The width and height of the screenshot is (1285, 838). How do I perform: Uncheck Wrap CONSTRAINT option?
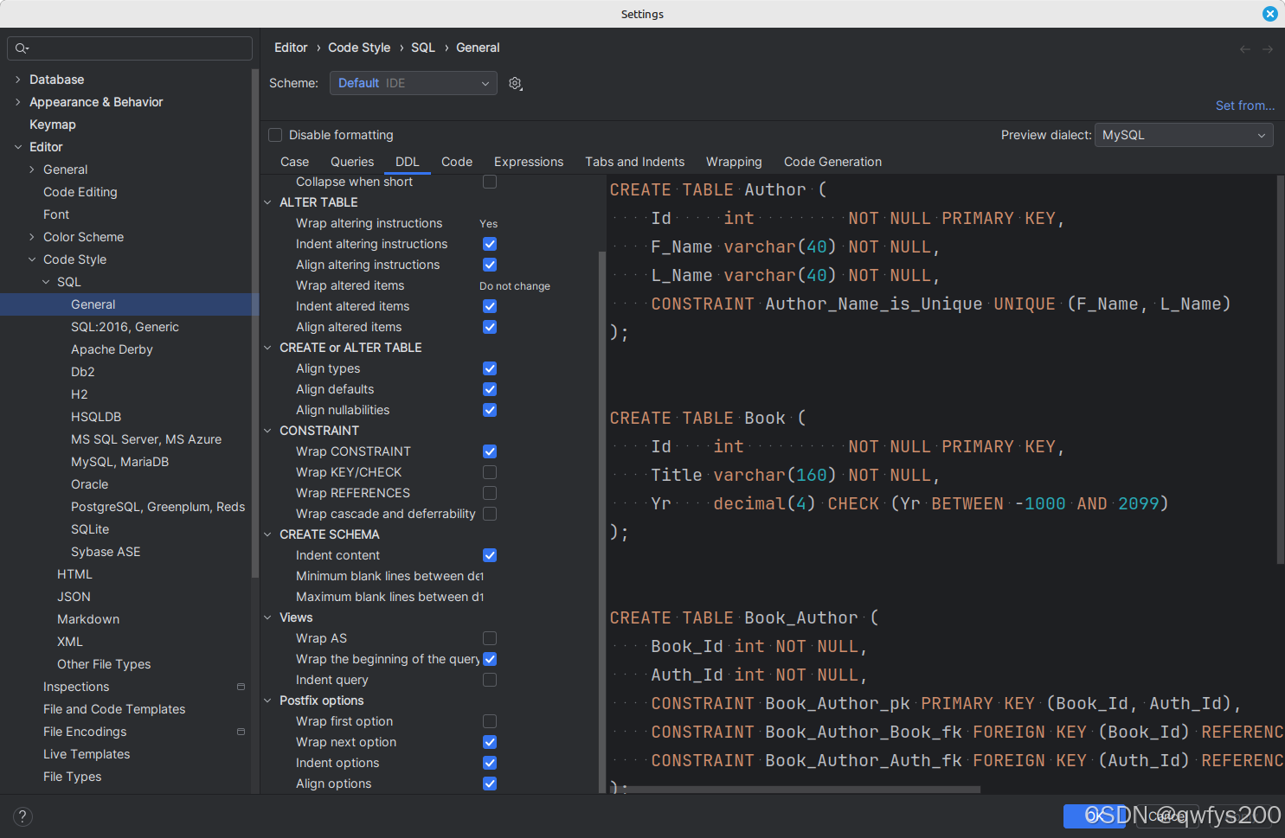point(490,451)
